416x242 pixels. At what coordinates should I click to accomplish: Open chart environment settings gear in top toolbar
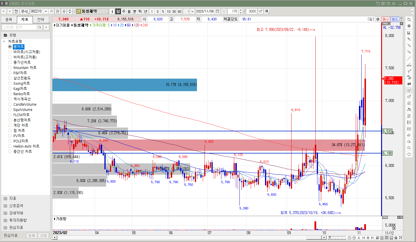coord(267,11)
